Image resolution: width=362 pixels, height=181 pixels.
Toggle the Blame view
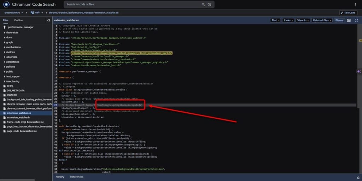pyautogui.click(x=339, y=20)
